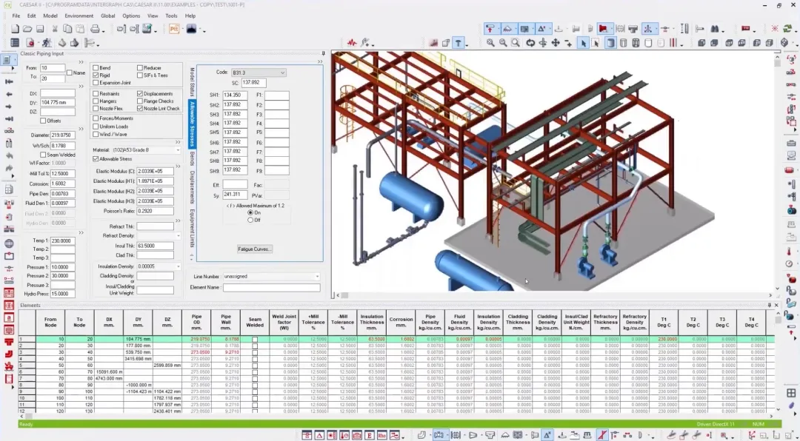Check the Restraints box
The image size is (800, 441).
[x=96, y=94]
